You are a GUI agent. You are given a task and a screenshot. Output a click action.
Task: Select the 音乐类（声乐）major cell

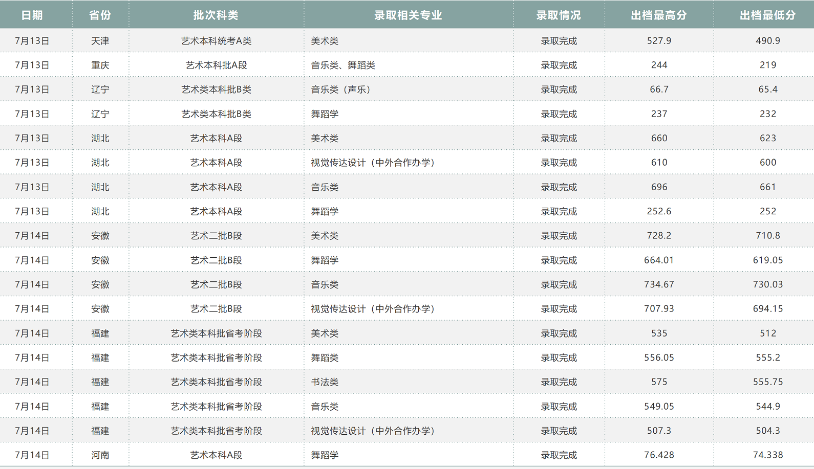pos(341,90)
